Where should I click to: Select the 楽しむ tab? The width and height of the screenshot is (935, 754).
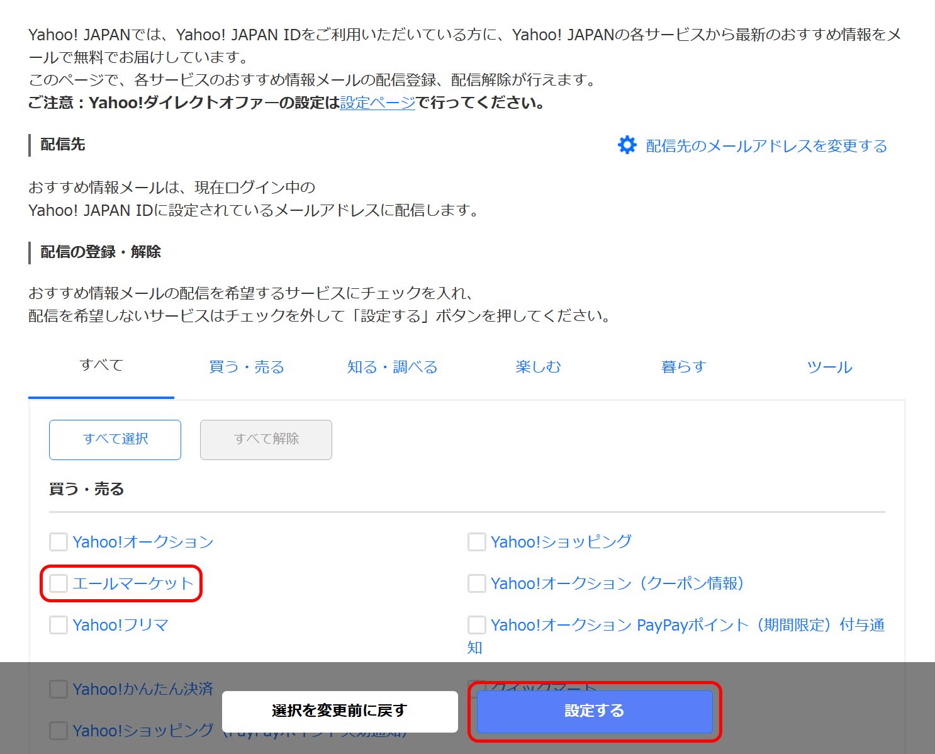pyautogui.click(x=538, y=367)
